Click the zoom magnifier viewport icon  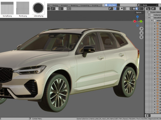coord(141,29)
